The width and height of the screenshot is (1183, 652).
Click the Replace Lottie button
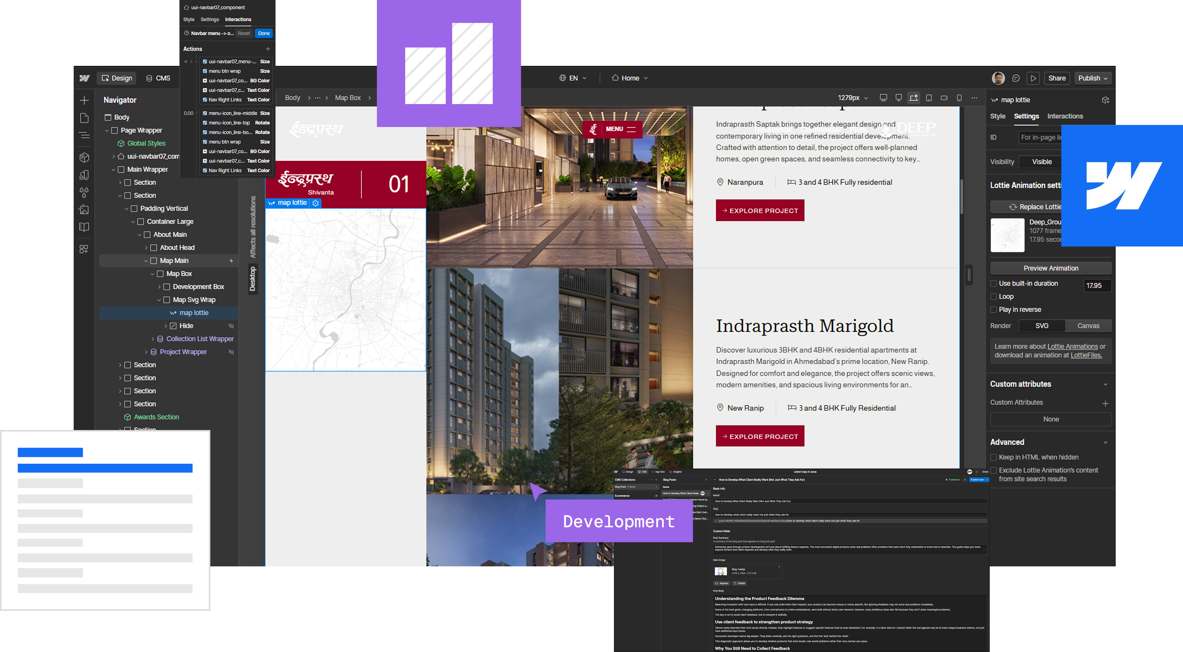click(1026, 207)
